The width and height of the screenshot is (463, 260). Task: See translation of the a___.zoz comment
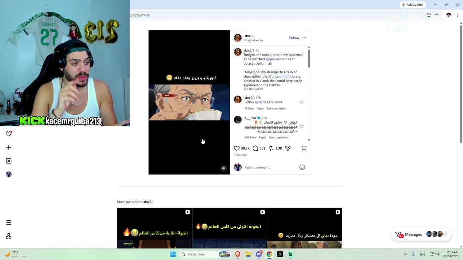click(279, 138)
